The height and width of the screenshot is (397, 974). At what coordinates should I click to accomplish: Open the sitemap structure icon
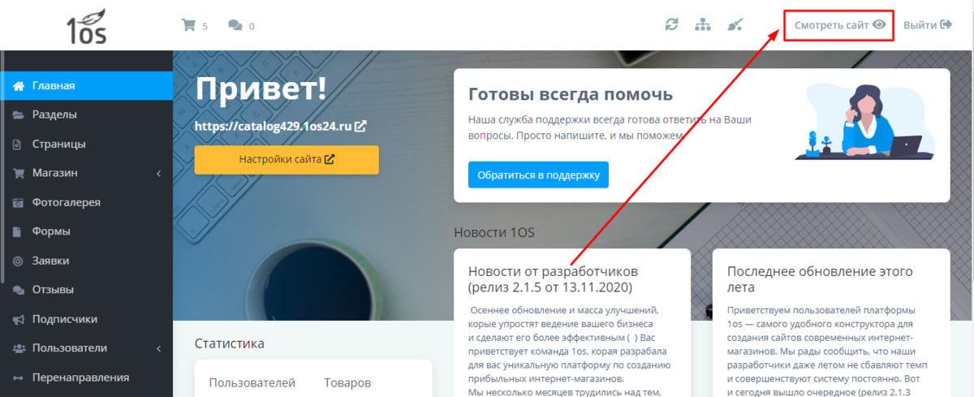coord(703,24)
